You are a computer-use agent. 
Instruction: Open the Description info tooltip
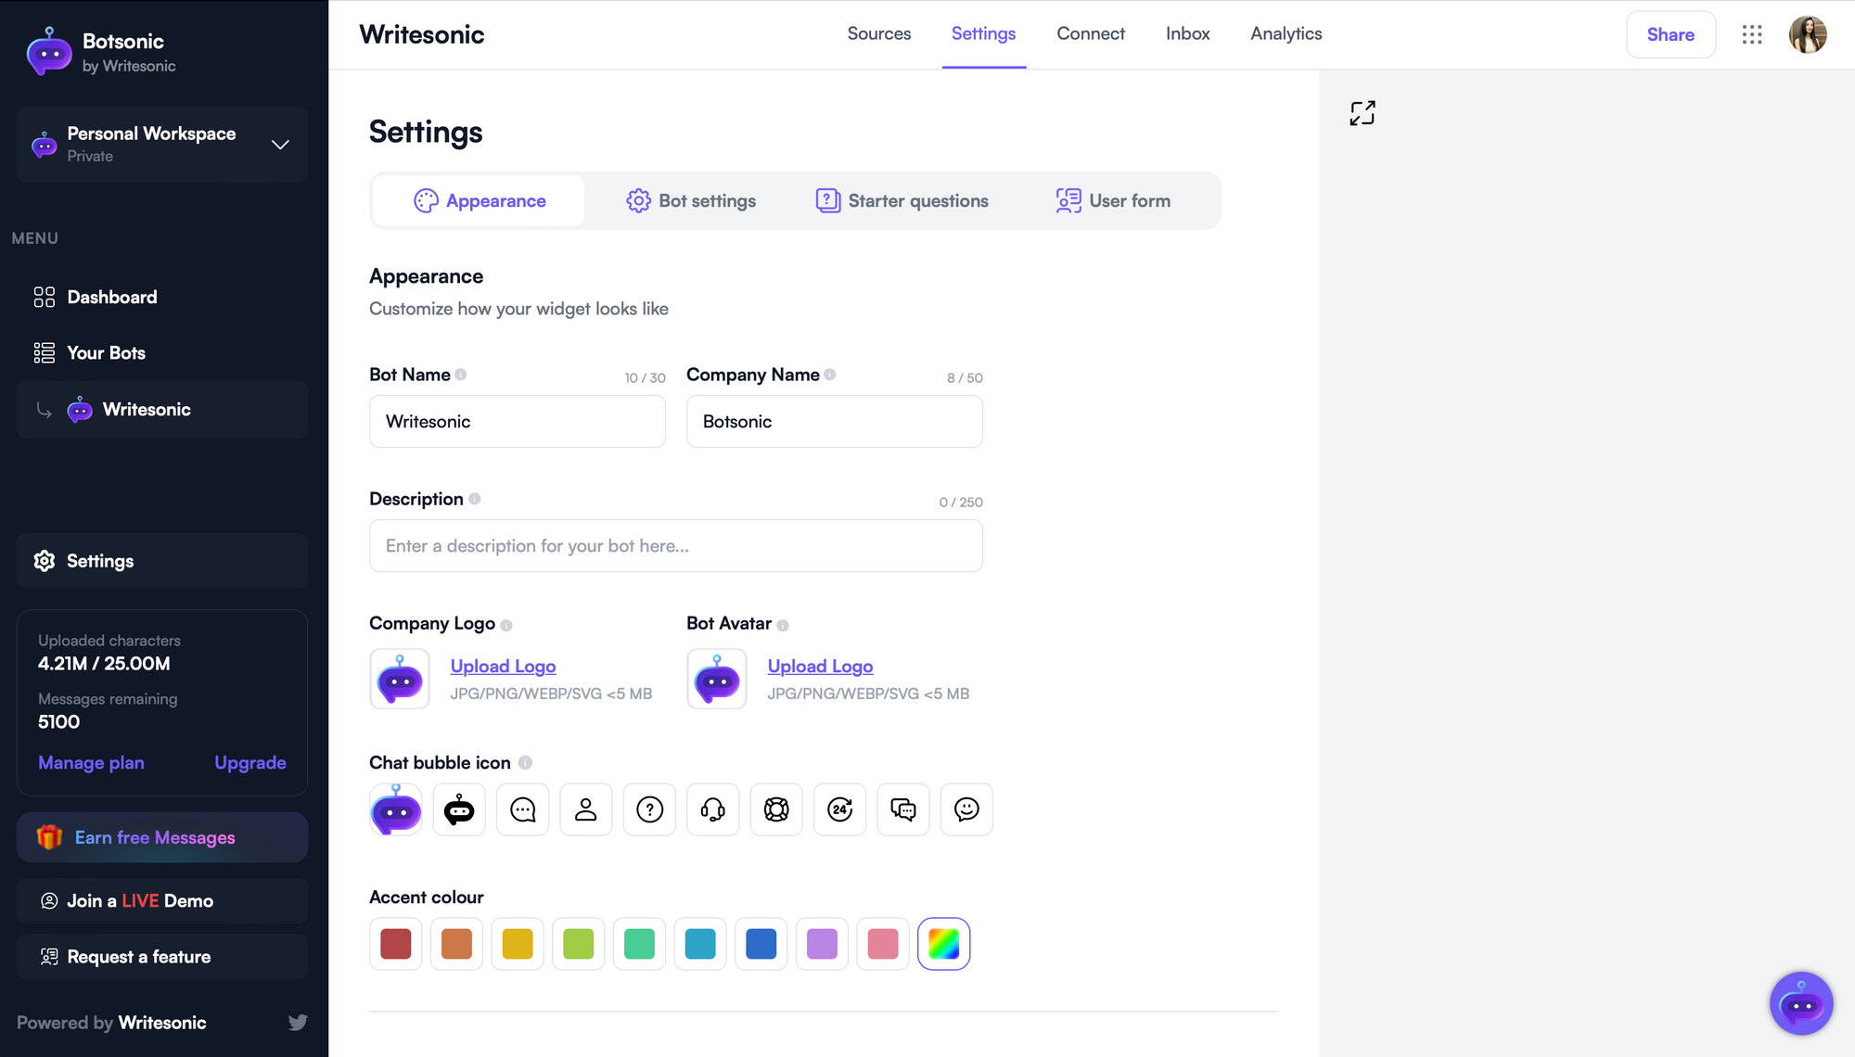475,499
